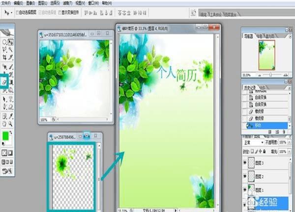
Task: Select the Move tool in the toolbox
Action: point(11,42)
